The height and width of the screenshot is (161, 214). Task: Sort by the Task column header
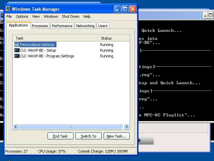pos(56,38)
